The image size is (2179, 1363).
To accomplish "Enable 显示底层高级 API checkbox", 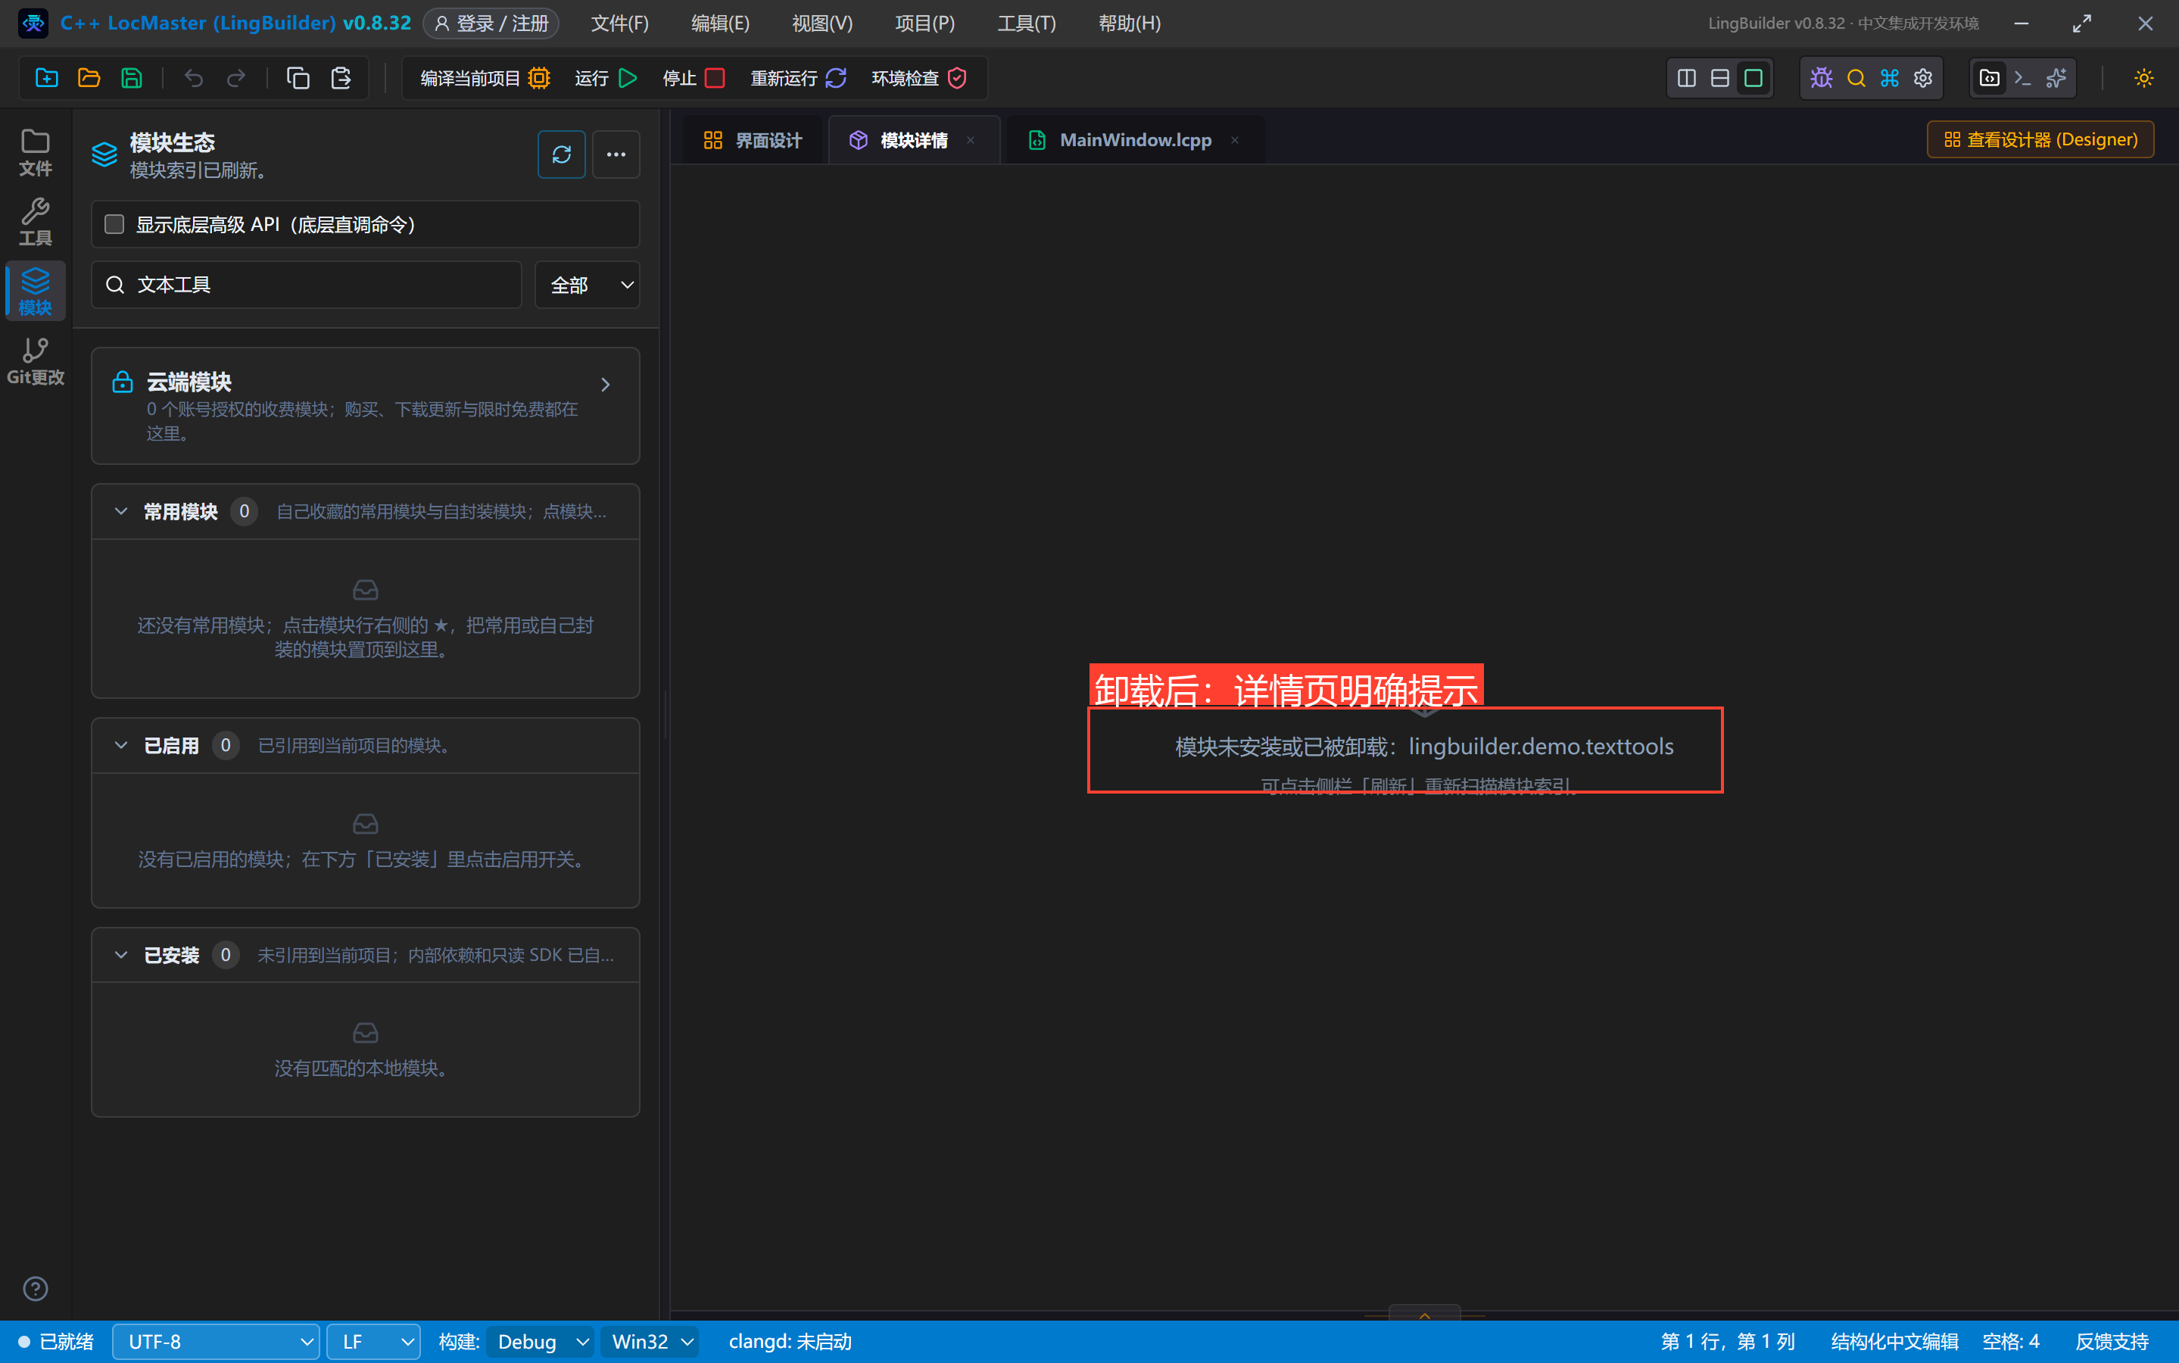I will coord(114,224).
